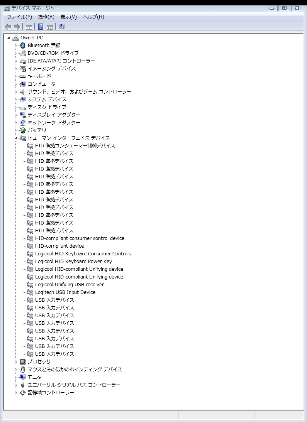The image size is (307, 422).
Task: Click the サウンド speaker icon
Action: pos(23,92)
